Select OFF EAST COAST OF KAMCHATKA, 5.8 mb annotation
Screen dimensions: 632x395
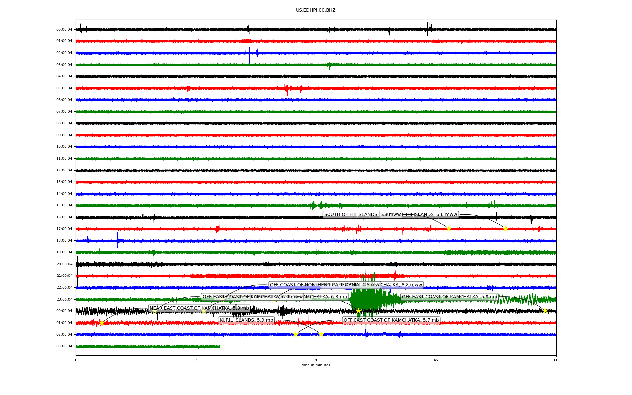449,297
